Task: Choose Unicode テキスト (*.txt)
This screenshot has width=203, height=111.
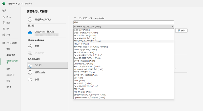Action: [124, 64]
